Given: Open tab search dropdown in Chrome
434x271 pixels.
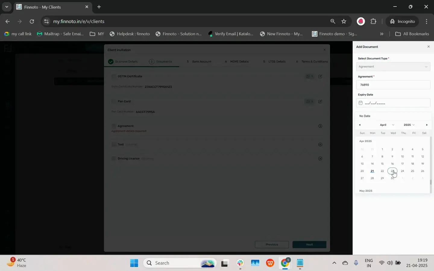Looking at the screenshot, I should point(7,7).
